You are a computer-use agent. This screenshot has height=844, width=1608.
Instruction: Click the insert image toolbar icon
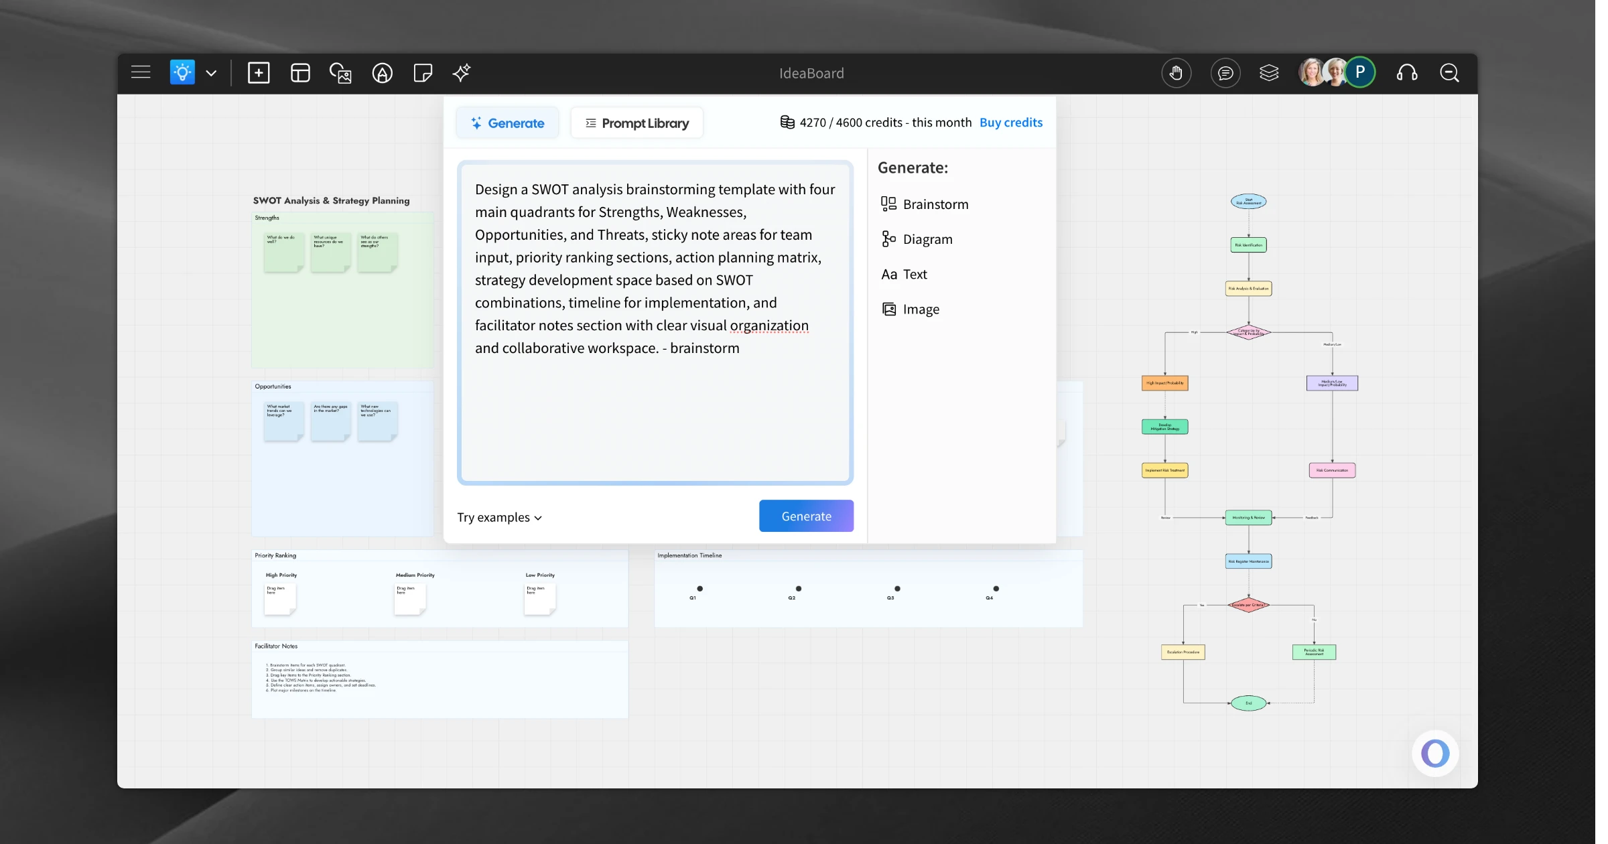tap(340, 73)
